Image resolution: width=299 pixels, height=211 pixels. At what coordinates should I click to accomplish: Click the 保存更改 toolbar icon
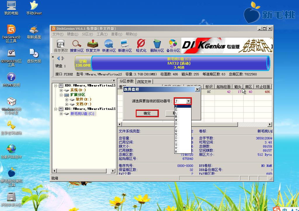click(x=61, y=46)
